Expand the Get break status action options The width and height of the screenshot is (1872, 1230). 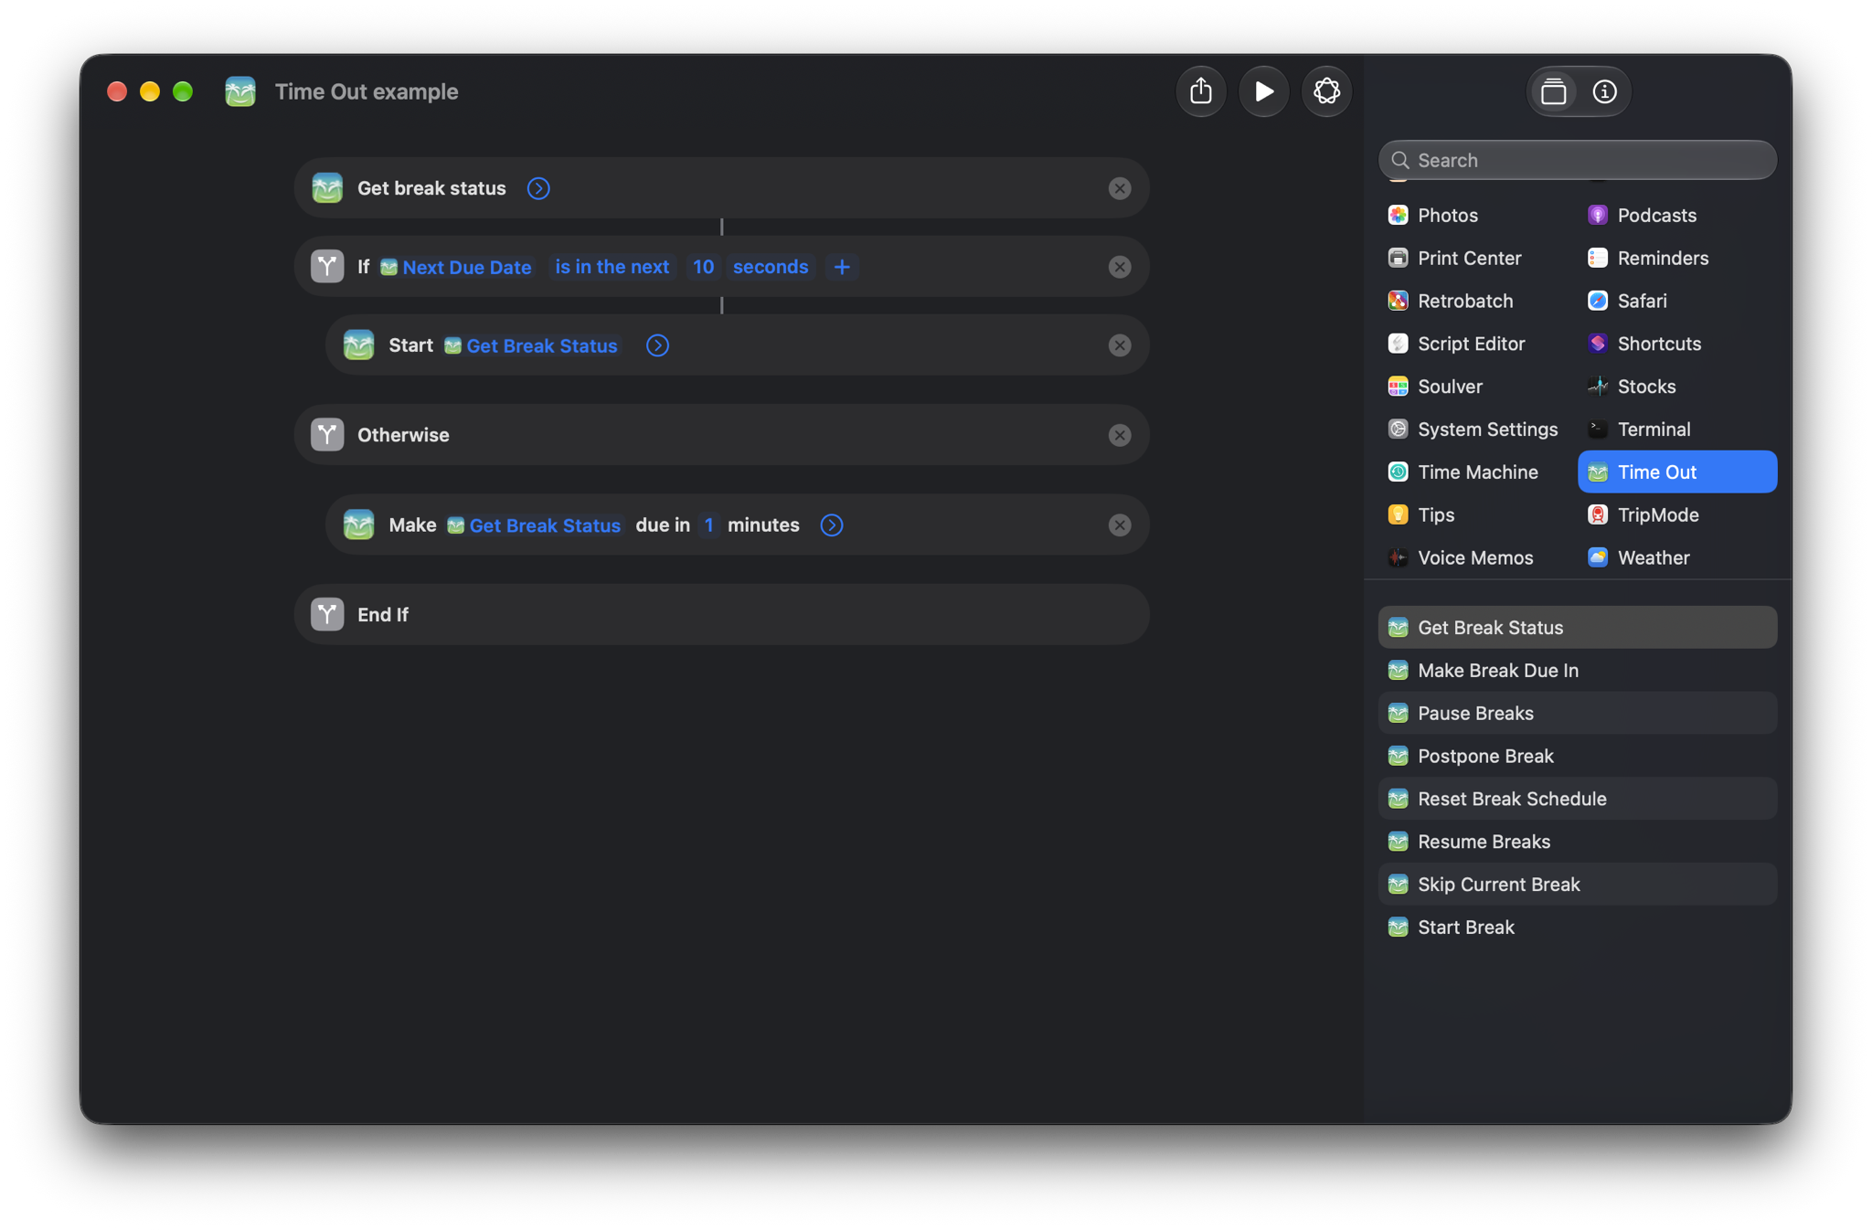pos(538,188)
